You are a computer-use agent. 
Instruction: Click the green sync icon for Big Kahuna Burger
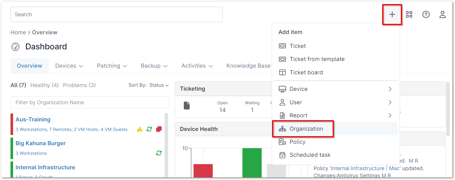[159, 153]
